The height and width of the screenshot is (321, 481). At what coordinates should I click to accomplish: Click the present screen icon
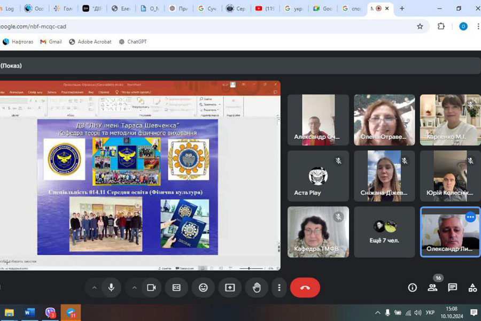click(230, 287)
